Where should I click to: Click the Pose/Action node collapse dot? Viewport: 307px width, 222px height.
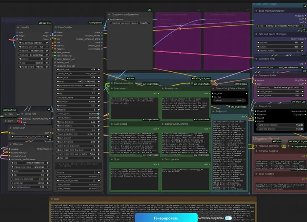[x=163, y=88]
